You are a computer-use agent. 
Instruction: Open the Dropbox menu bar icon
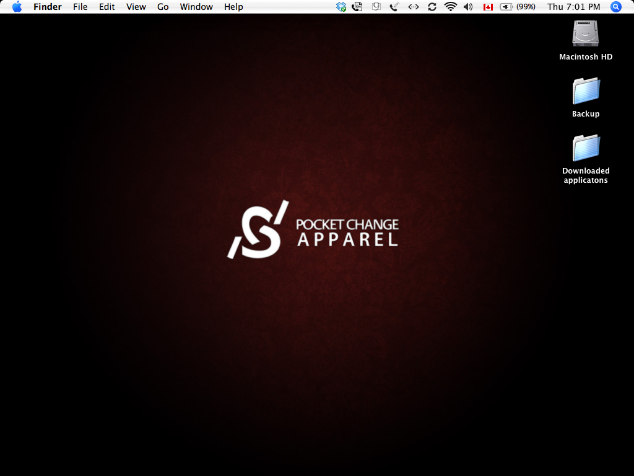pyautogui.click(x=340, y=7)
